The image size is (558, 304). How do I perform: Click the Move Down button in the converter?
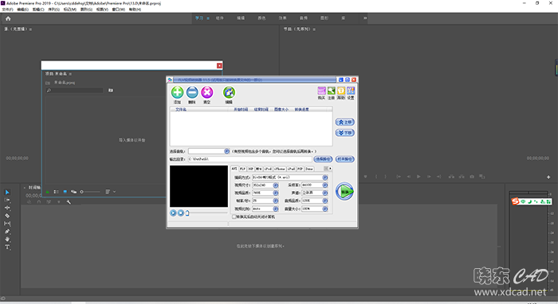(345, 133)
